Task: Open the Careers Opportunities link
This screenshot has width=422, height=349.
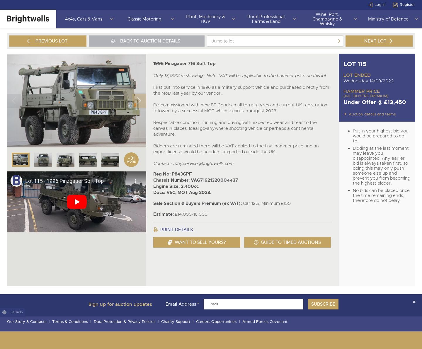Action: 216,322
